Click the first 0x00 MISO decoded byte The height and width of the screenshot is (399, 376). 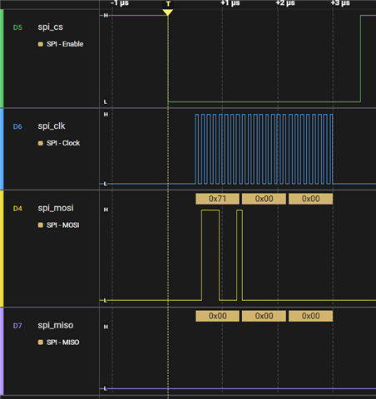217,316
